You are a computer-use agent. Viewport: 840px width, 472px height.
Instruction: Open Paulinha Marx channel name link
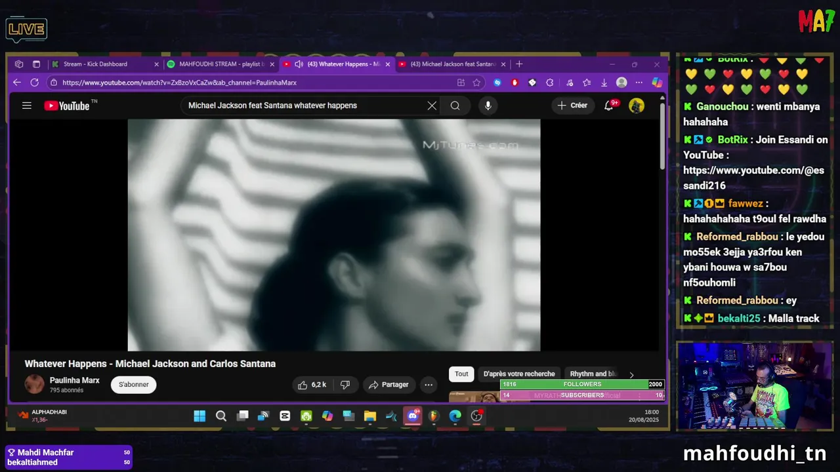75,380
